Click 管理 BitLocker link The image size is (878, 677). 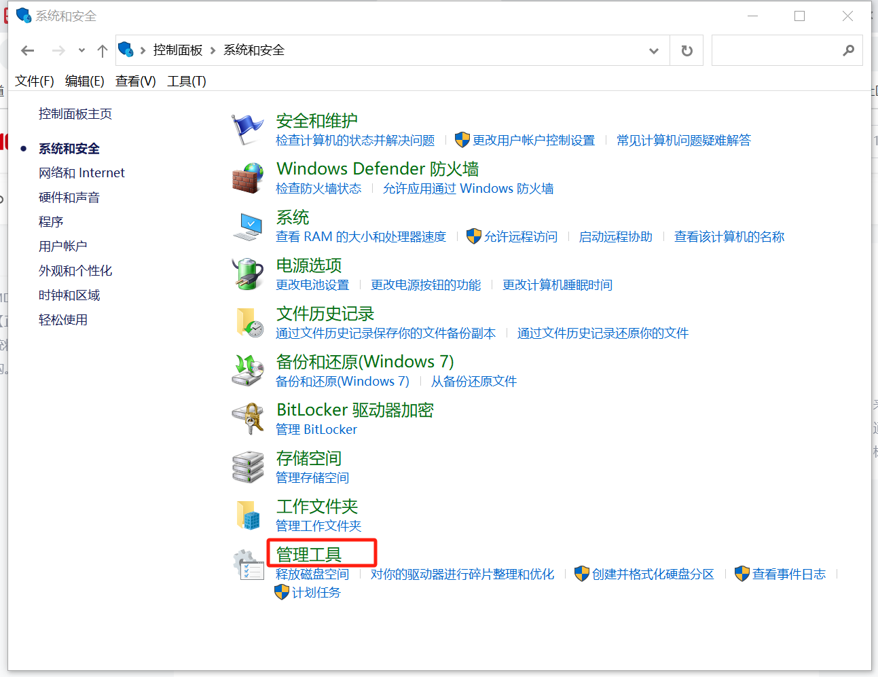[316, 430]
